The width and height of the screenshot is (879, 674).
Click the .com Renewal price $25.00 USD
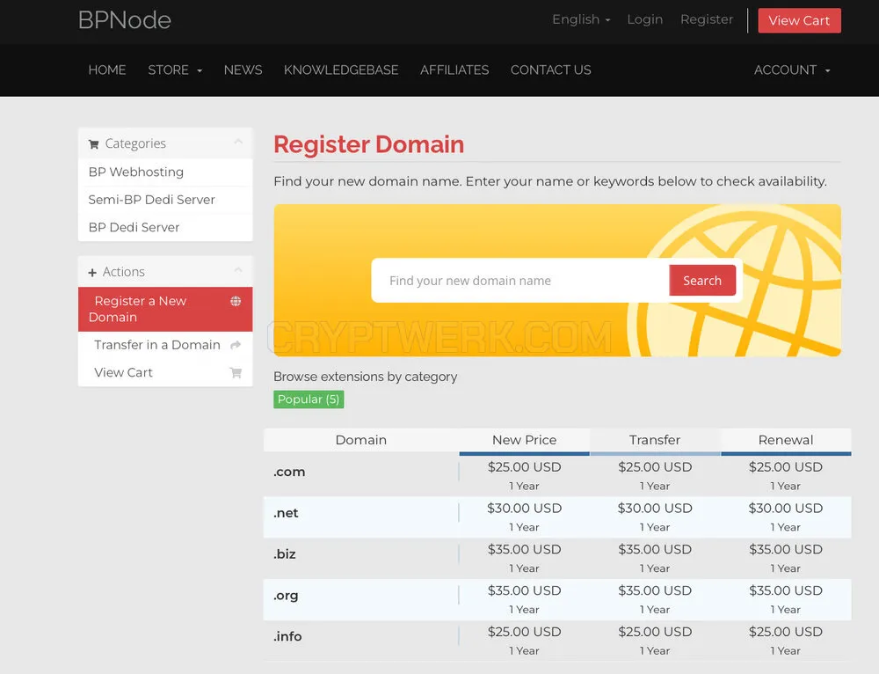(x=785, y=467)
